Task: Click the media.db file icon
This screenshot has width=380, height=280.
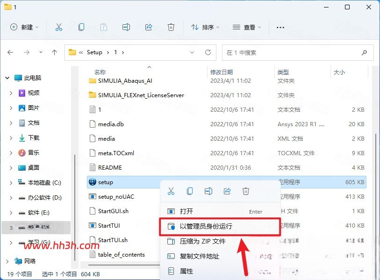Action: 93,124
